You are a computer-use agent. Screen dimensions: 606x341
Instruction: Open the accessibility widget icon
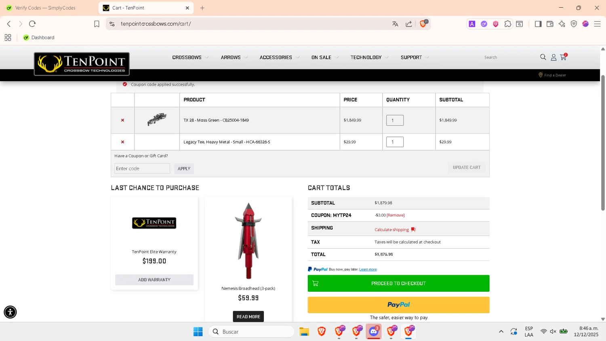point(10,312)
